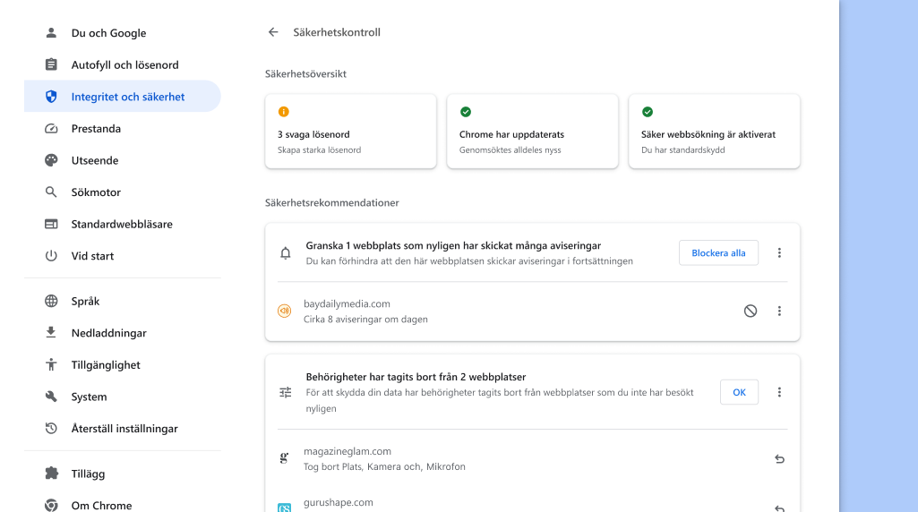Block notifications from baydailymedia.com
Image resolution: width=918 pixels, height=512 pixels.
[x=751, y=311]
